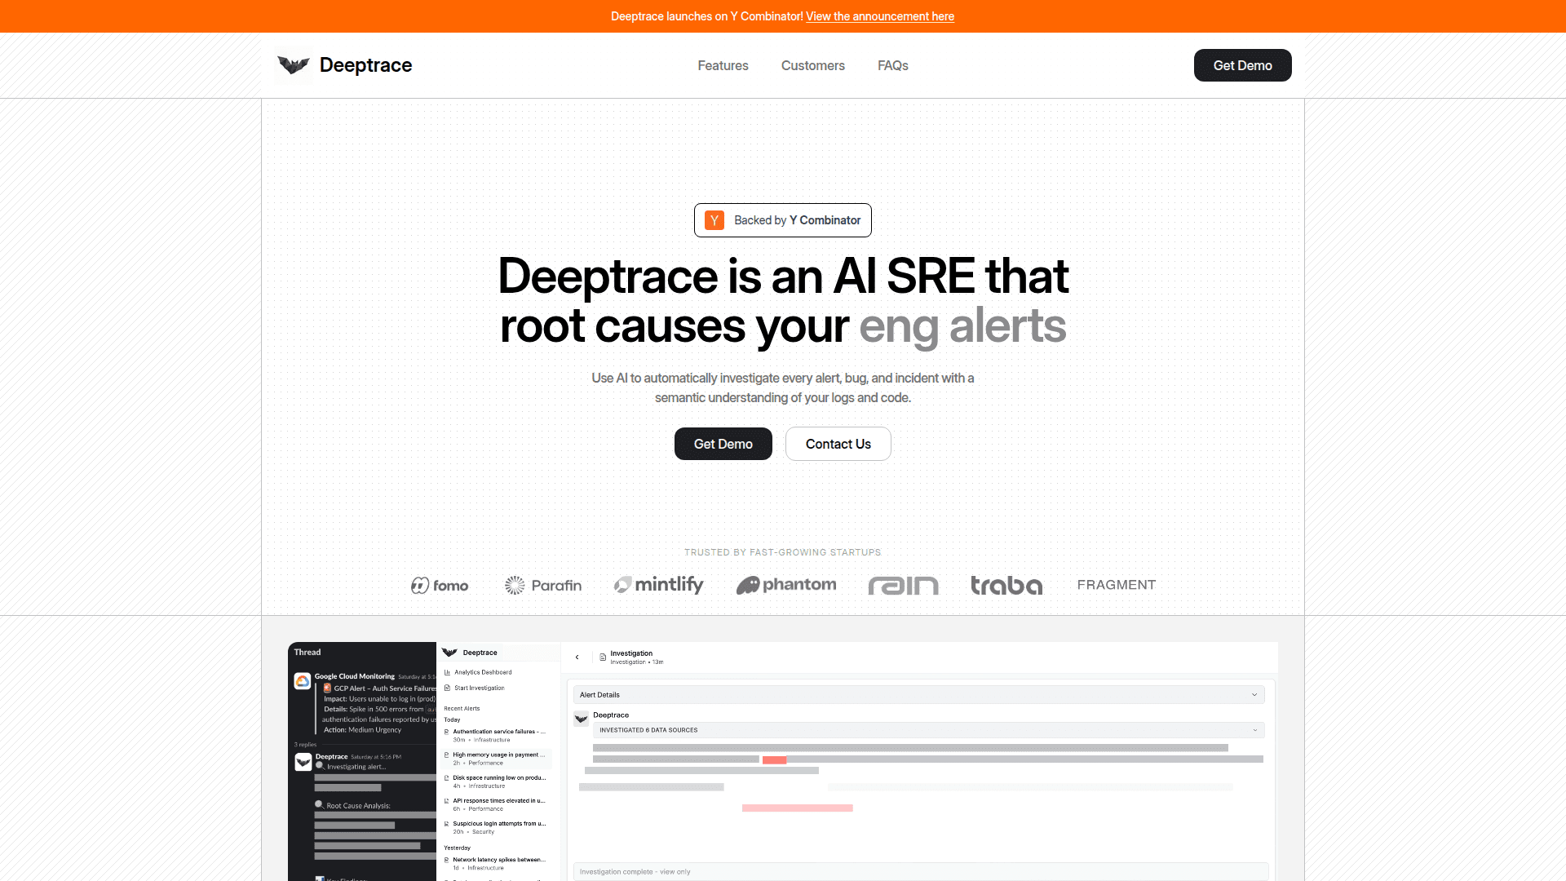This screenshot has height=881, width=1566.
Task: Click the Mintlify logo
Action: point(657,584)
